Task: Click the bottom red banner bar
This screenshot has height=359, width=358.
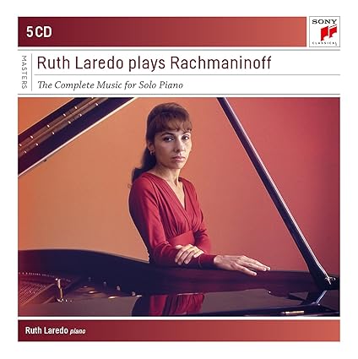Action: (x=179, y=330)
